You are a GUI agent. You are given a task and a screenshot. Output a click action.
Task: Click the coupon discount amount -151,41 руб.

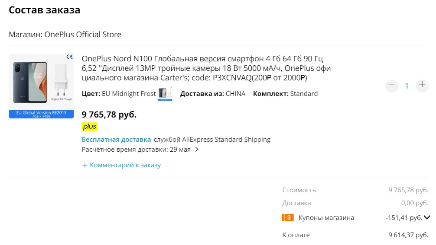coord(403,218)
